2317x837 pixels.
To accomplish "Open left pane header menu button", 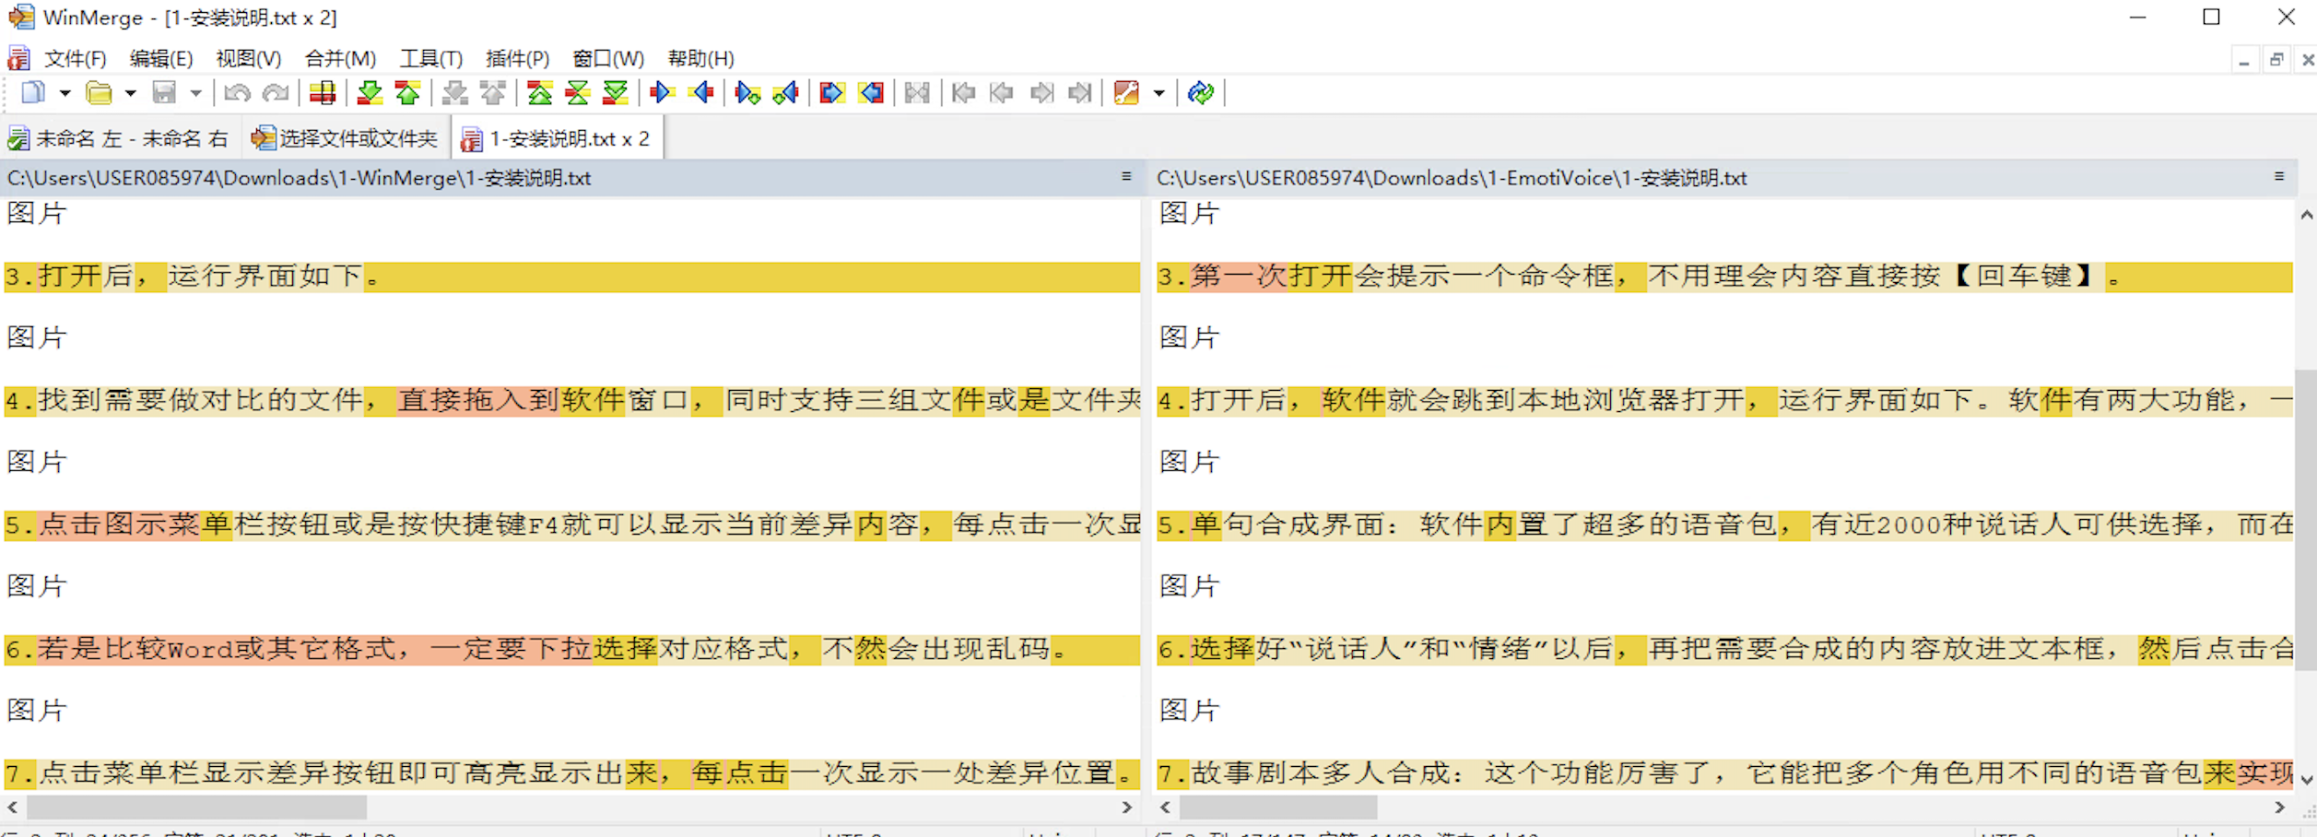I will [1125, 176].
